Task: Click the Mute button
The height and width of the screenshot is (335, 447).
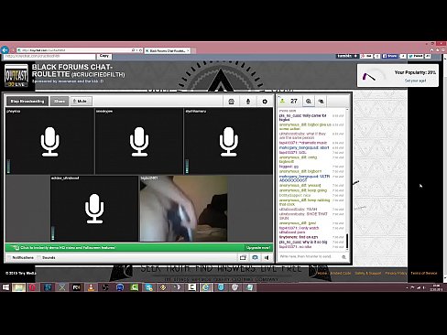Action: [x=80, y=101]
